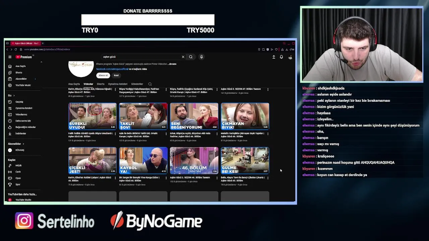Open the account avatar menu
This screenshot has width=429, height=241.
click(290, 57)
